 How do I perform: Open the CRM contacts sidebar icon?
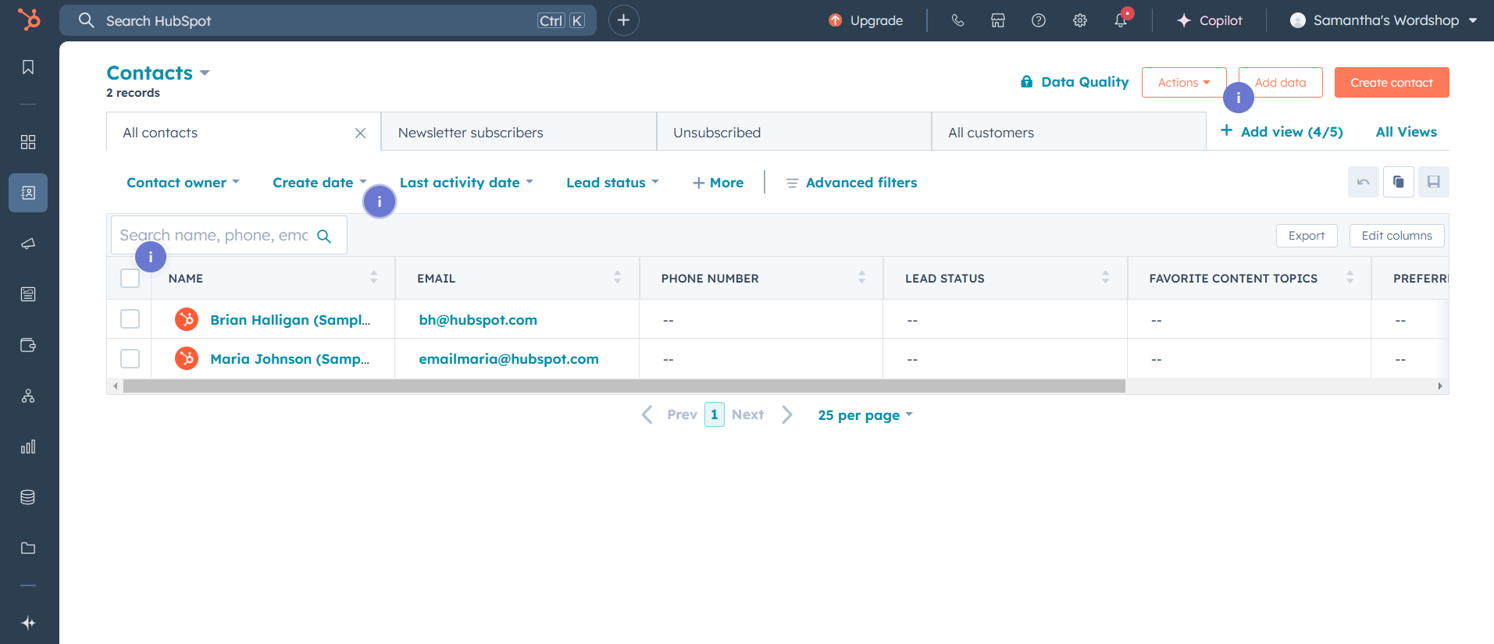click(x=28, y=193)
